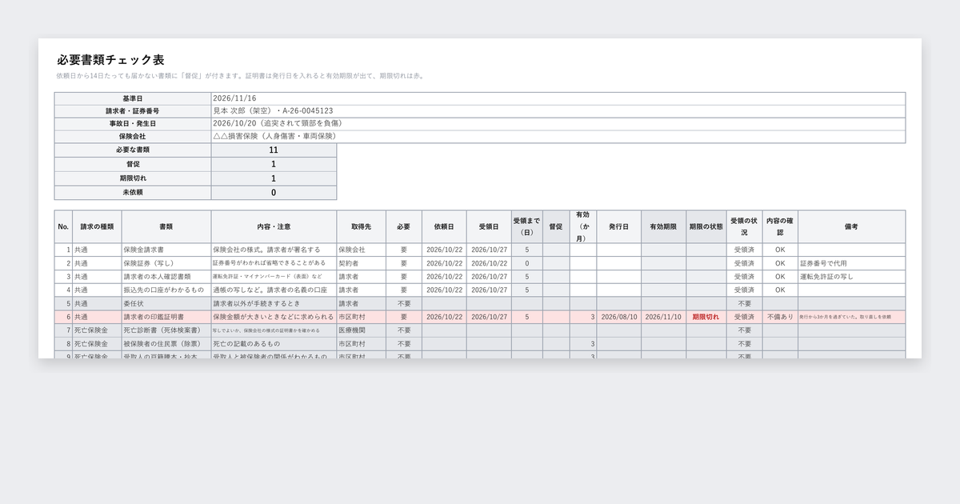Click the title 必要書類チェック表
Viewport: 960px width, 504px height.
tap(110, 60)
